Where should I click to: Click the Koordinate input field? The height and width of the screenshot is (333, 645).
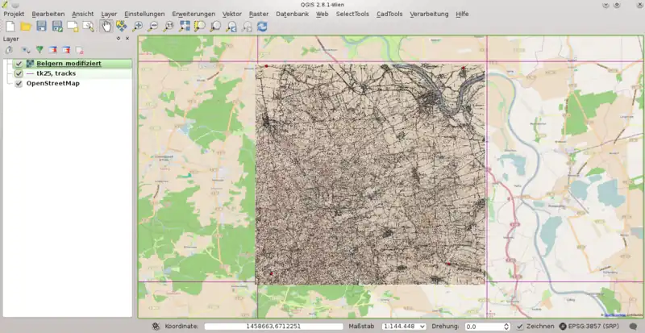pos(273,327)
